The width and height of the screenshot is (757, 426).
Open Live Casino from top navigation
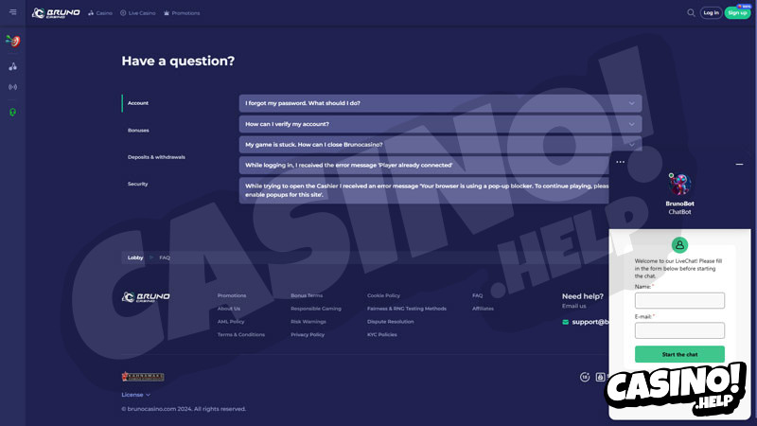pos(137,13)
